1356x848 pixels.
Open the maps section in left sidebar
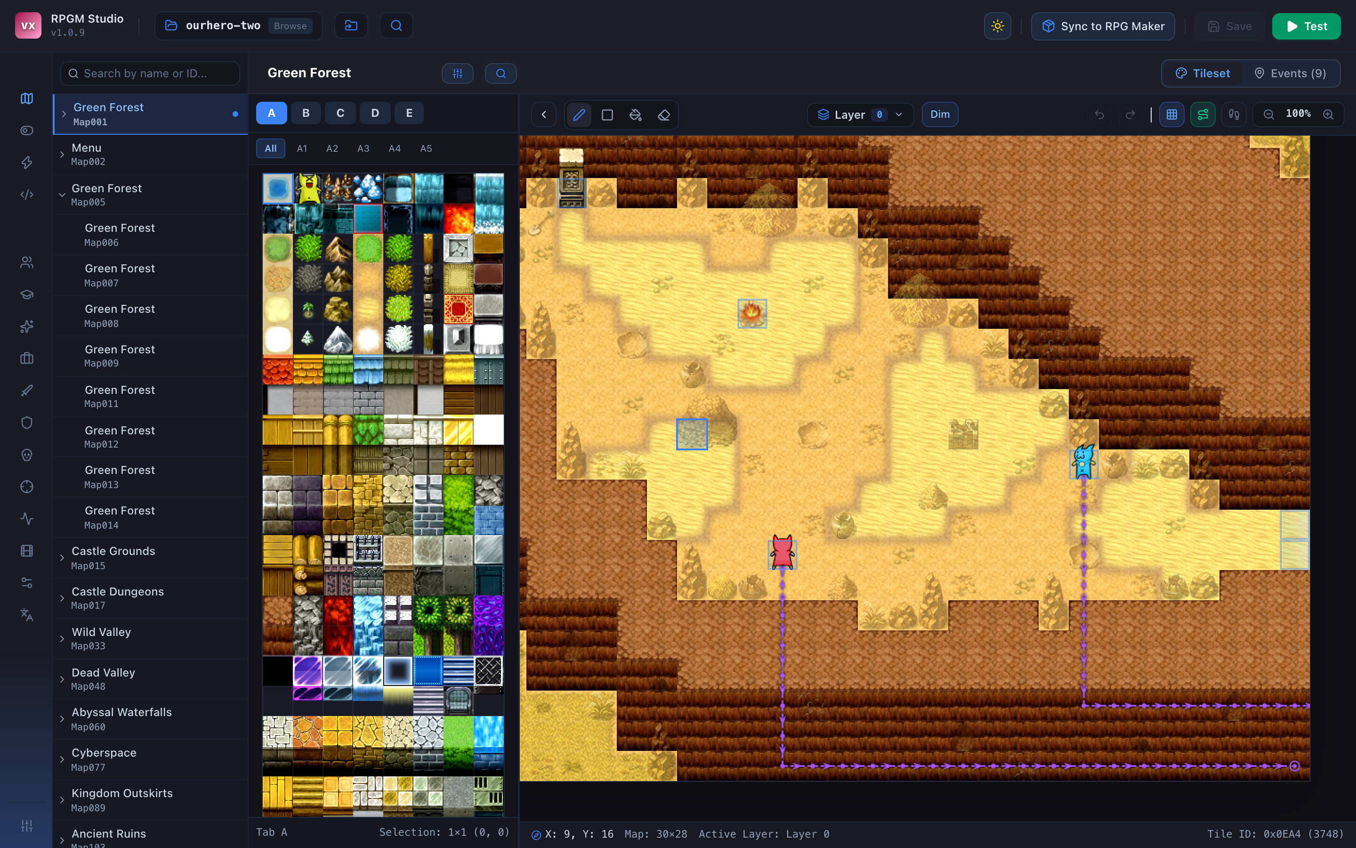[x=27, y=98]
